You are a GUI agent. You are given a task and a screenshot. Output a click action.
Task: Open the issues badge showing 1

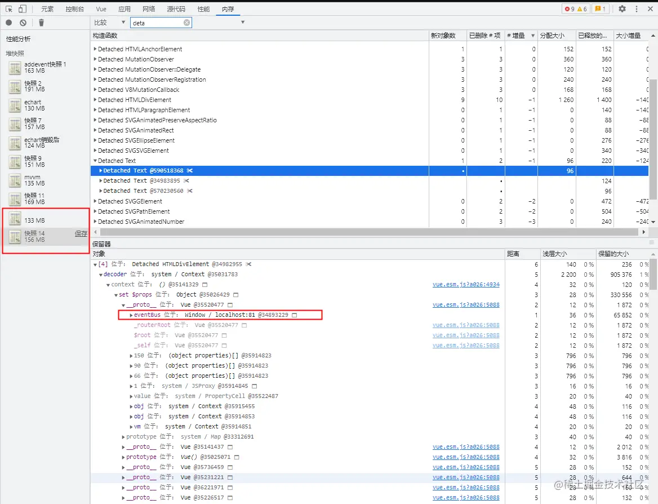600,9
